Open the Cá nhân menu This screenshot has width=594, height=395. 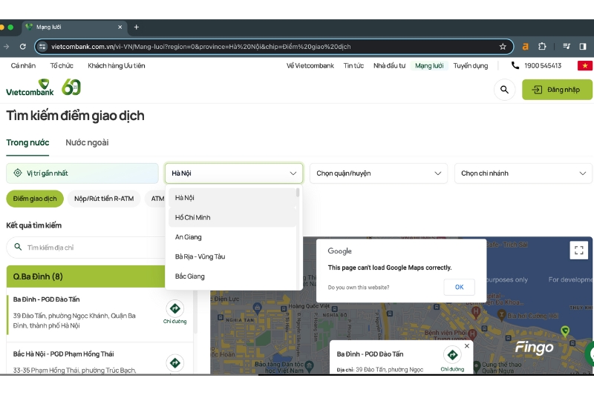point(23,66)
